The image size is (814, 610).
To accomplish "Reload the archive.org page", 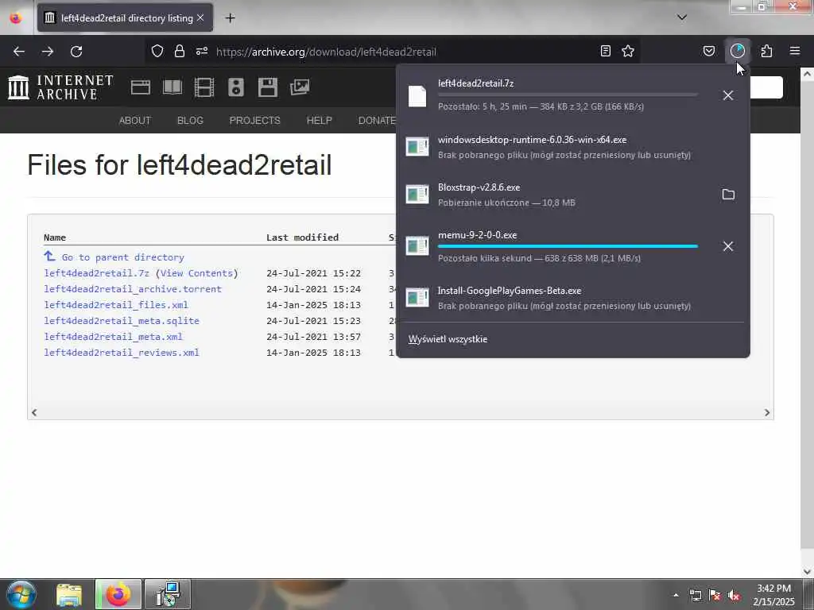I will 76,52.
